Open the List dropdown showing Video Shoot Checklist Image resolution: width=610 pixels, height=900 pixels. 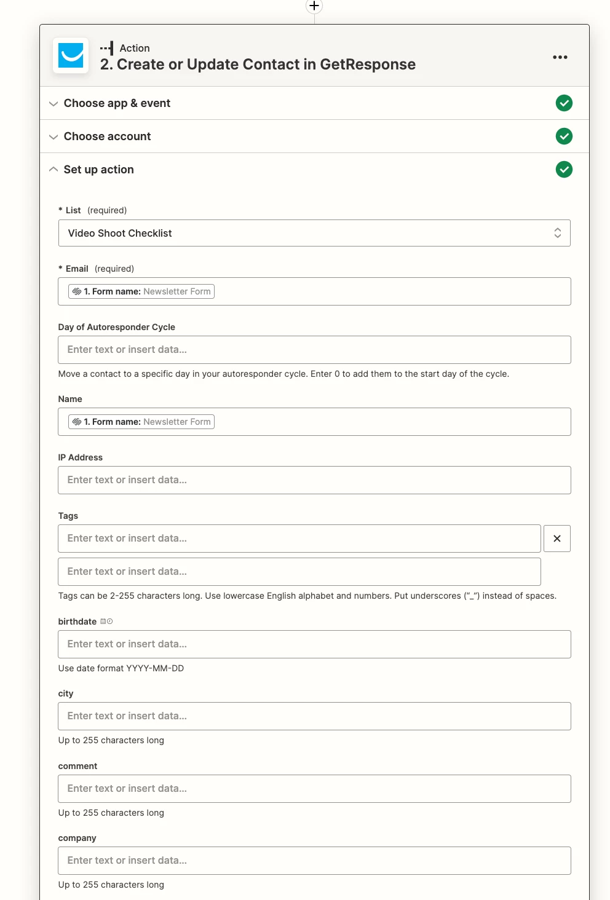coord(314,233)
